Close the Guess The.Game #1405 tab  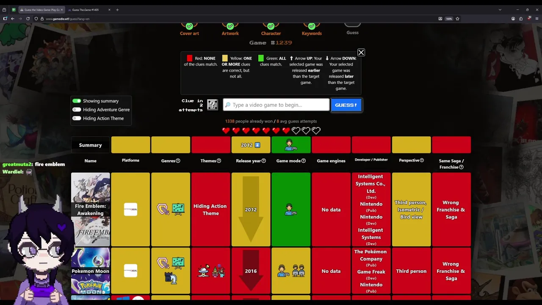109,10
